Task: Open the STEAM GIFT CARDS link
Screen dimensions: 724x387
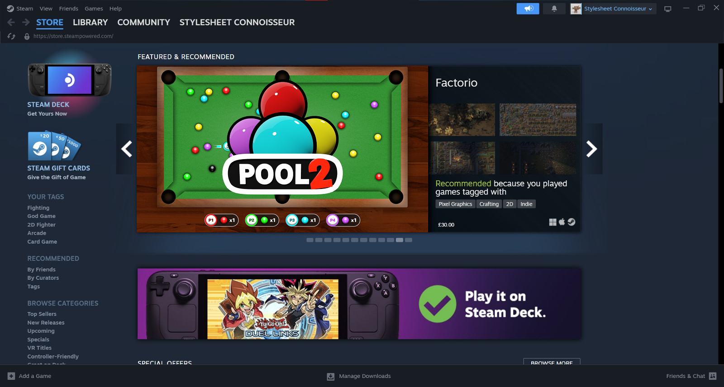Action: point(59,168)
